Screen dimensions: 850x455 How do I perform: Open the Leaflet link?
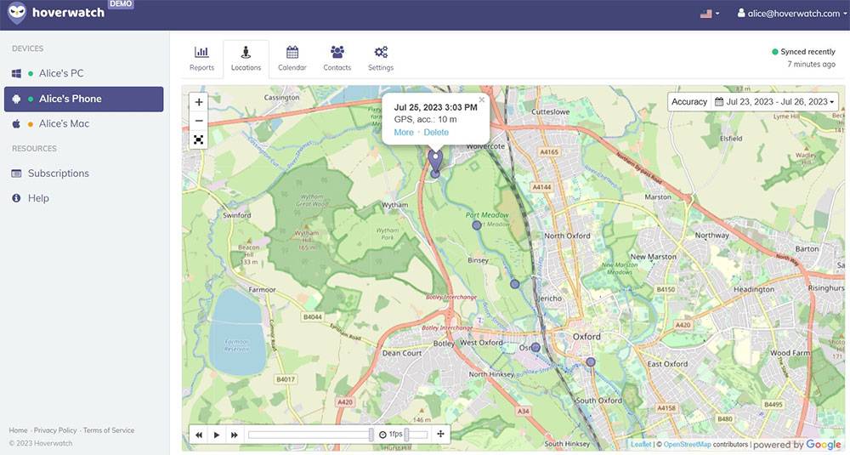tap(641, 444)
